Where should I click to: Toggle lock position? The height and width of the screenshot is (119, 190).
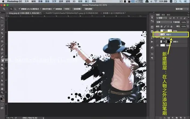tap(168, 26)
